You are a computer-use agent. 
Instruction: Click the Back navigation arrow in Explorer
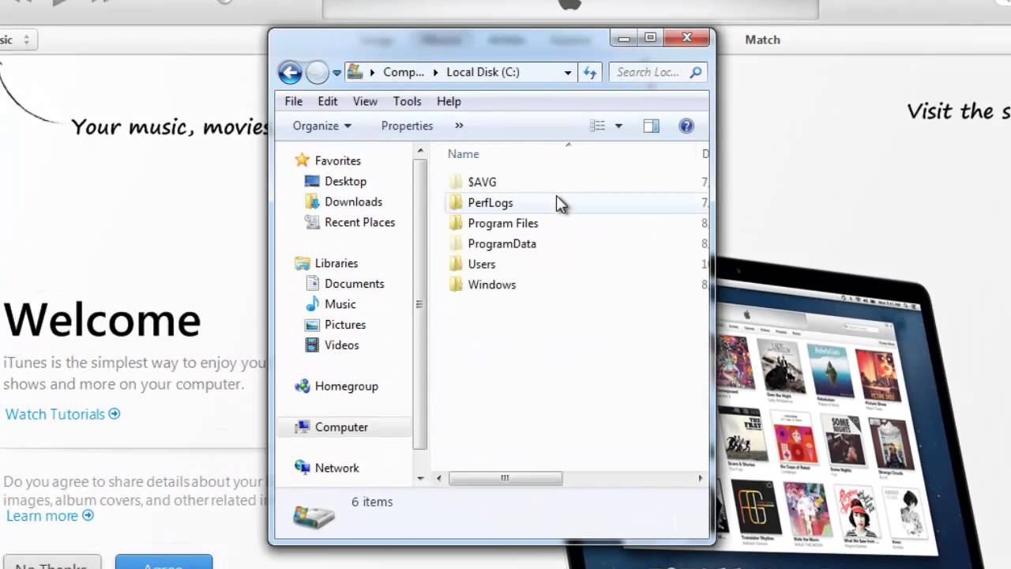point(290,73)
